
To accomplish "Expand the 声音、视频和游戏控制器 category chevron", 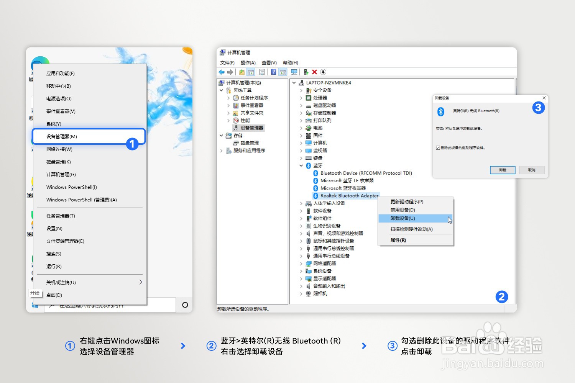I will pos(301,234).
